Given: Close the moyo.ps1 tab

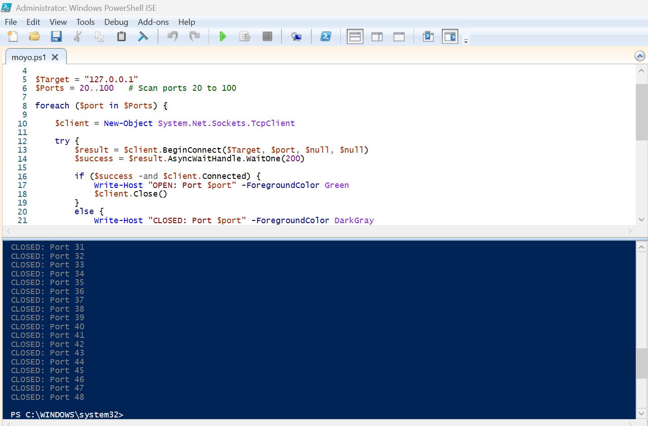Looking at the screenshot, I should tap(55, 57).
